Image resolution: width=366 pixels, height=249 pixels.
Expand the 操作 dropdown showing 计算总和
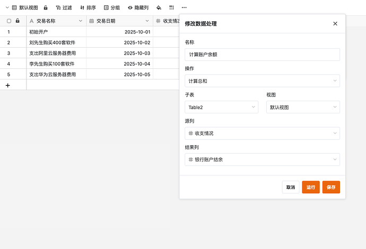[262, 81]
